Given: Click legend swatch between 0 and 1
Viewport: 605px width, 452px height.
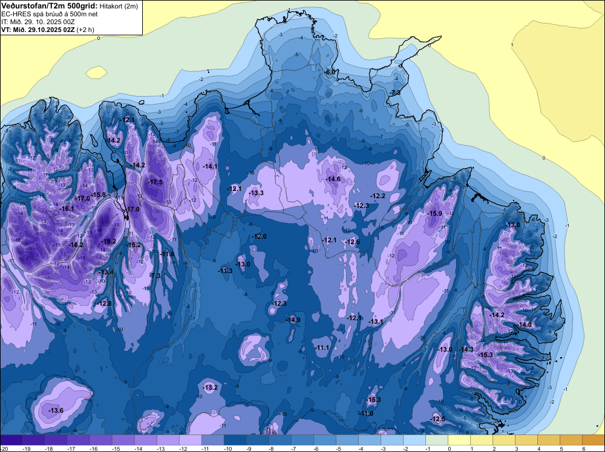Looking at the screenshot, I should click(459, 440).
